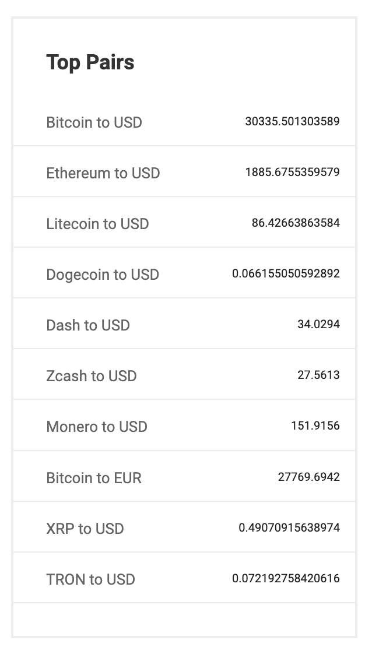
Task: Select the Litecoin to USD pair
Action: click(x=97, y=224)
